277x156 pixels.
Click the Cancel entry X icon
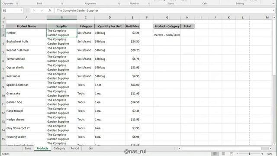point(34,10)
